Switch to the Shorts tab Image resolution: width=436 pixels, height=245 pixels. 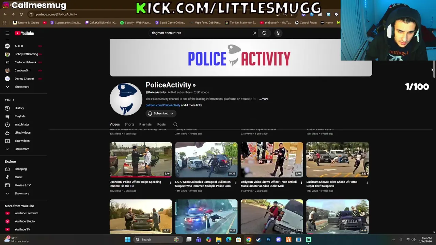click(x=129, y=125)
